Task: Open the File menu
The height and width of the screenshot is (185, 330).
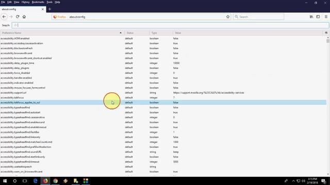Action: click(x=3, y=2)
